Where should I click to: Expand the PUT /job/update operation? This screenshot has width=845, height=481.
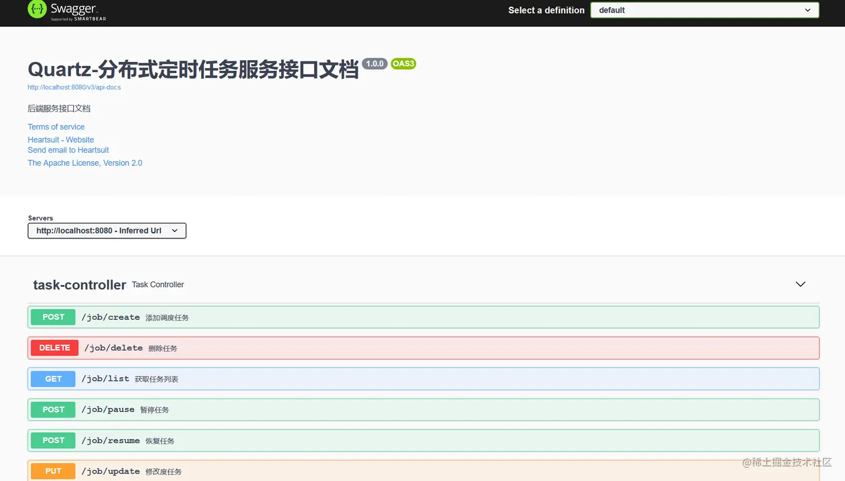(424, 471)
